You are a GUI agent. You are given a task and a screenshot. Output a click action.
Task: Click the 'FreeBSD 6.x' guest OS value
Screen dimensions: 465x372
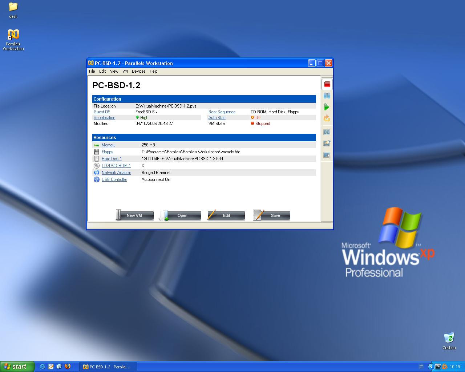coord(146,112)
